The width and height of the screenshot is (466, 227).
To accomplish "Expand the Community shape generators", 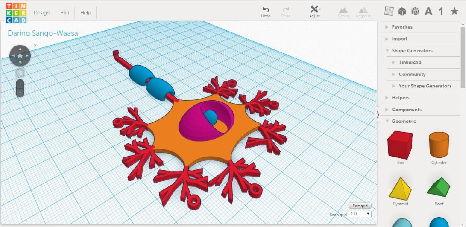I will (x=424, y=74).
